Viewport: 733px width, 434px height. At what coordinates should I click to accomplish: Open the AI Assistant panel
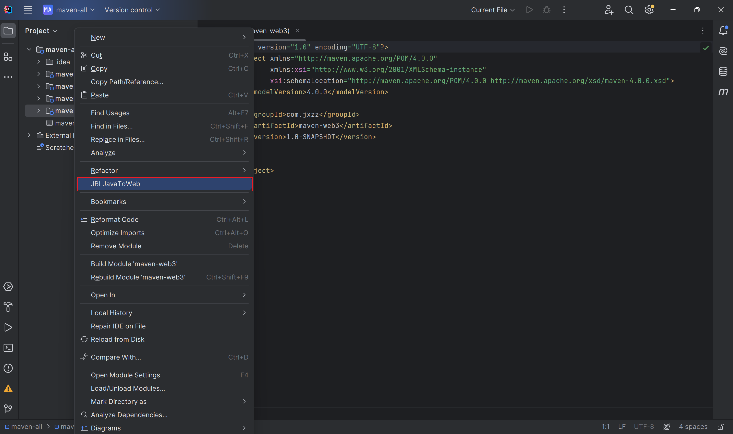pos(723,50)
